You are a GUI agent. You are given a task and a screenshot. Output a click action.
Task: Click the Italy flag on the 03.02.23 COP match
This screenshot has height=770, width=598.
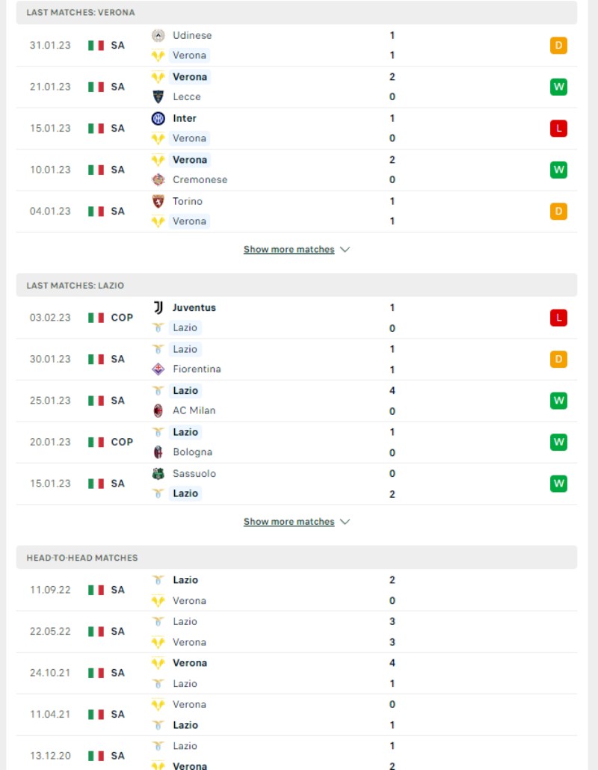96,318
